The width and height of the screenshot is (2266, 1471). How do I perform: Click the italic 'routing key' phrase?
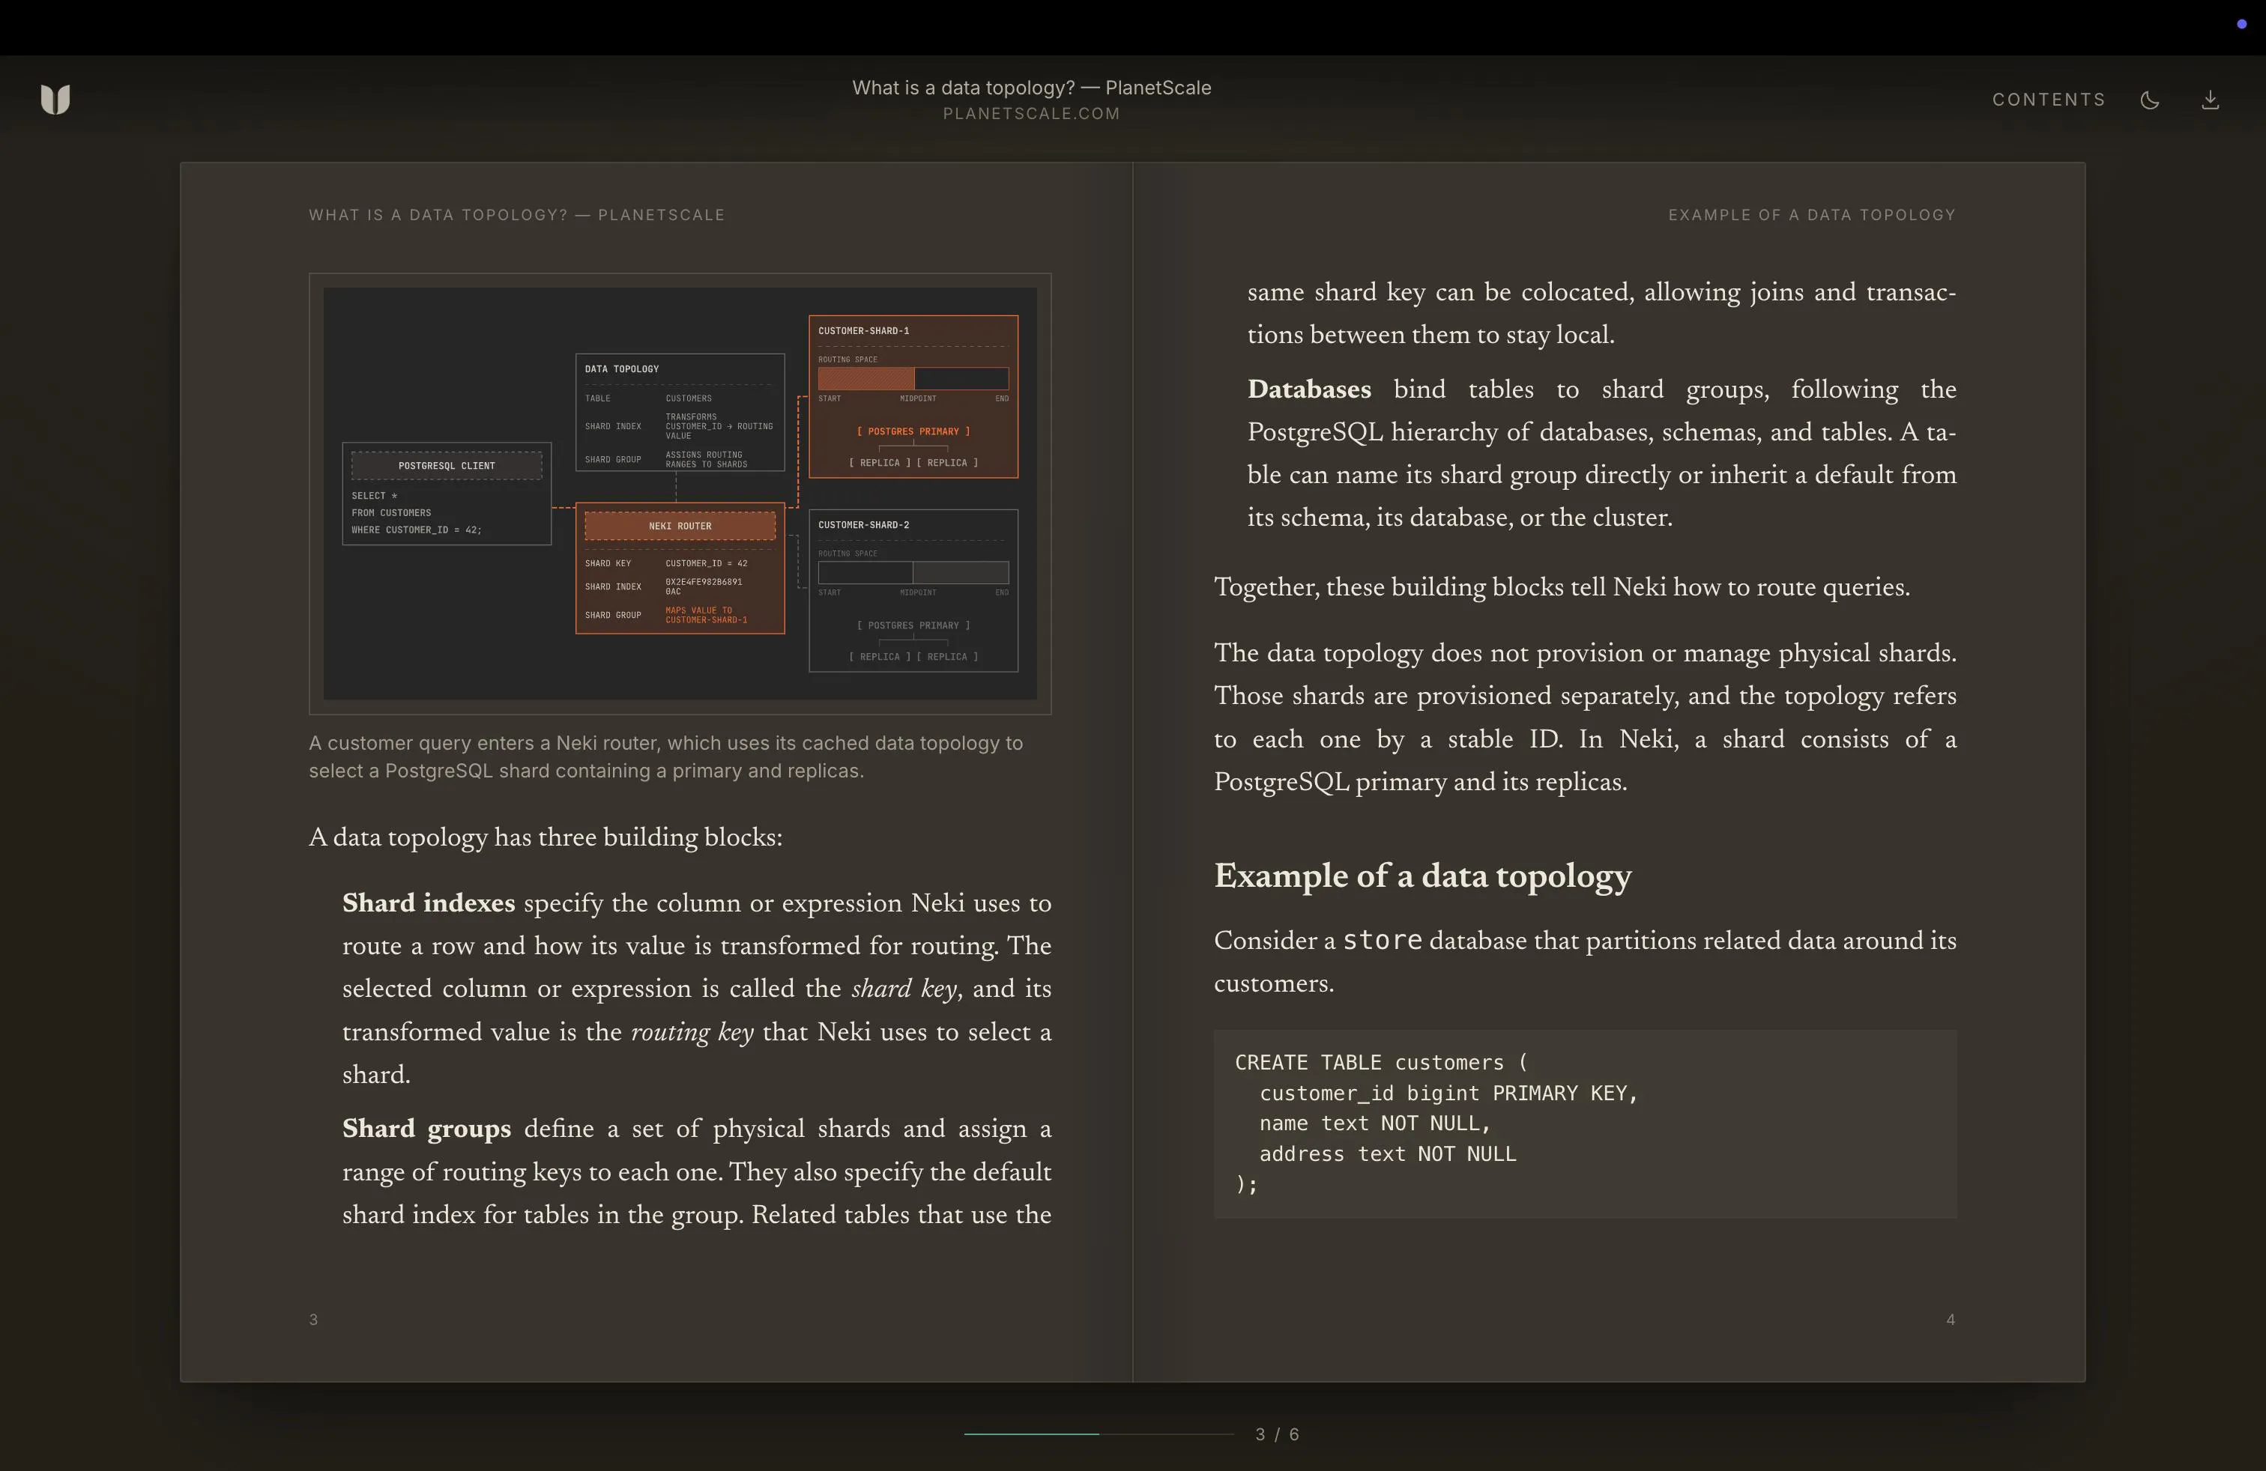(x=692, y=1032)
